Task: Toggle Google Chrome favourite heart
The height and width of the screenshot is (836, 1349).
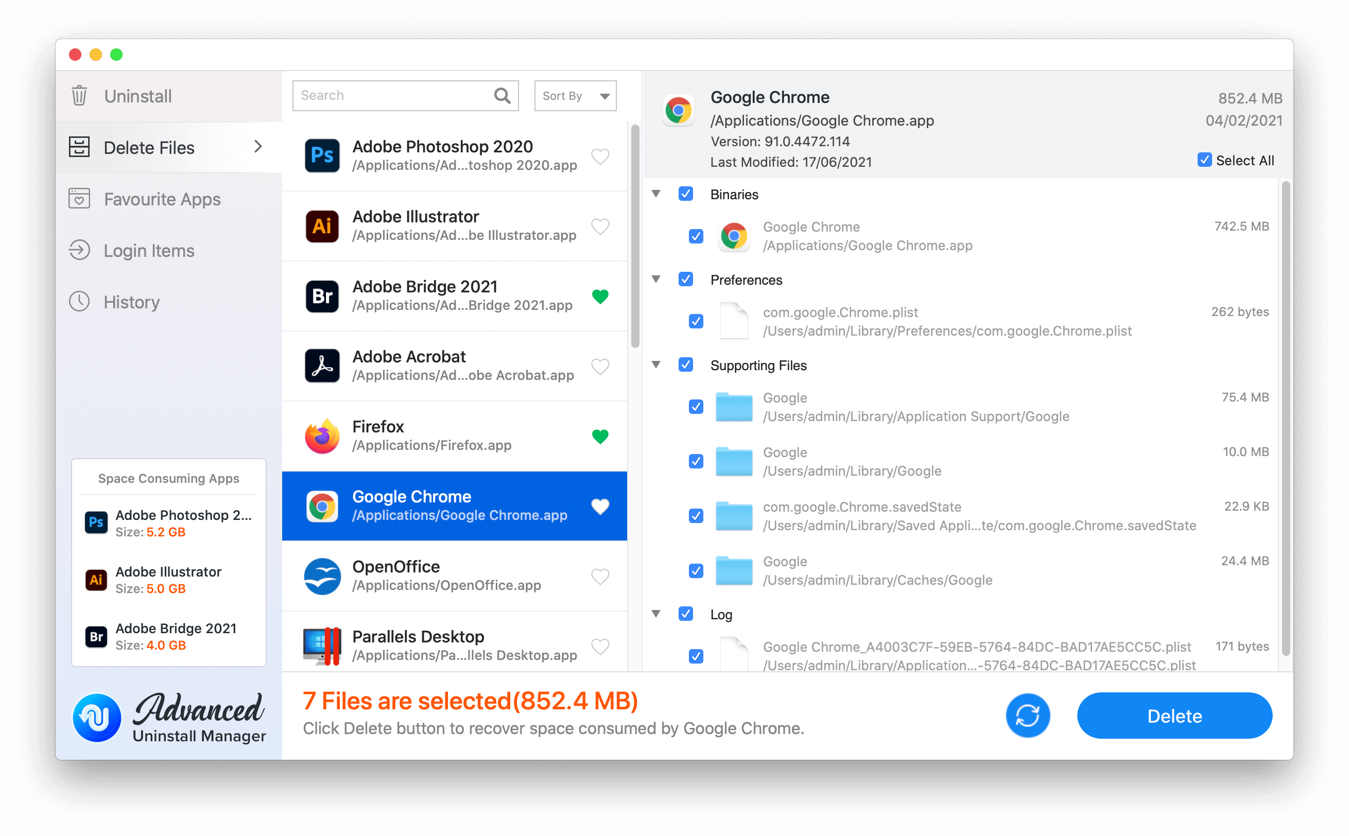Action: [x=600, y=507]
